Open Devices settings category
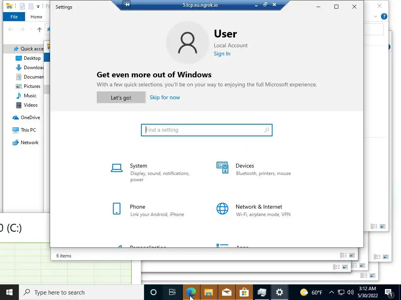This screenshot has width=401, height=300. 254,169
